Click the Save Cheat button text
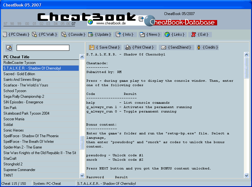 point(108,47)
